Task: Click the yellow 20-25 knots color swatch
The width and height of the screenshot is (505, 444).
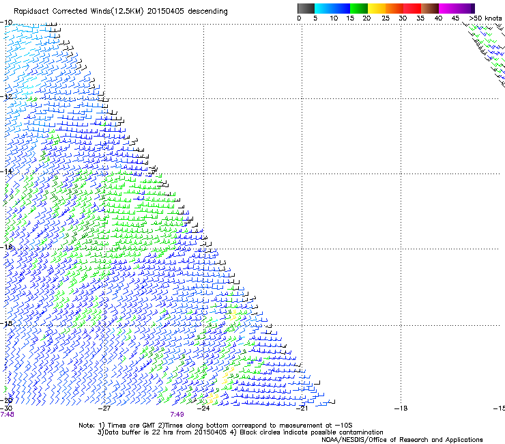Action: [377, 8]
